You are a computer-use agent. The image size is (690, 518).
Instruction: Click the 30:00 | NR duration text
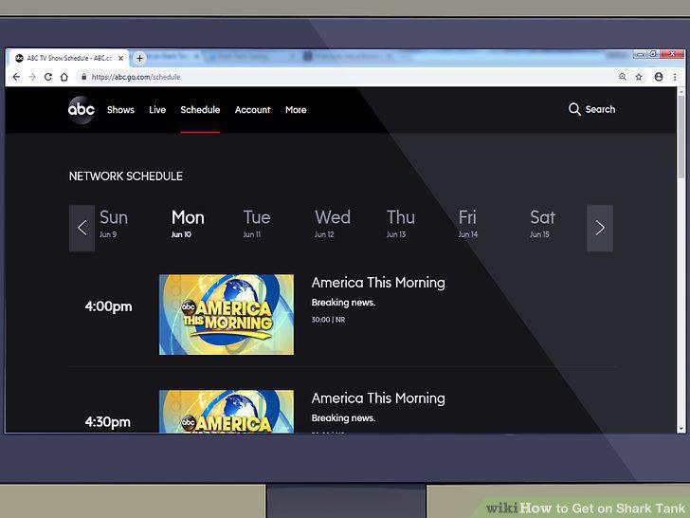coord(328,320)
